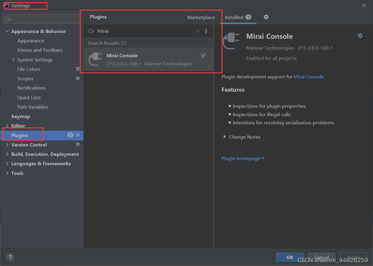Click the Plugins update count badge

click(x=70, y=135)
